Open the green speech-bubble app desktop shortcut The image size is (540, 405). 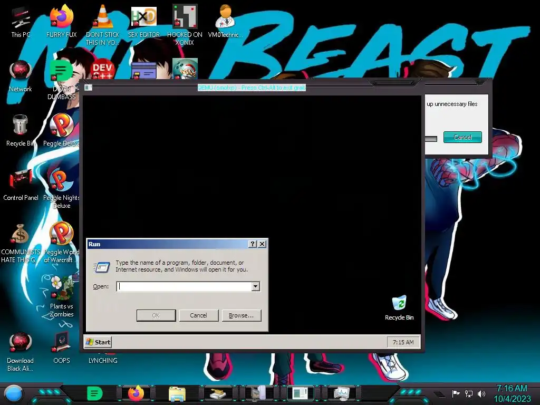(x=61, y=79)
